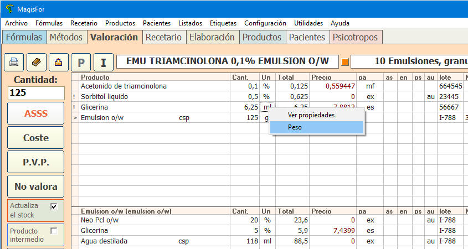468x249 pixels.
Task: Select the Valoración tab
Action: (114, 37)
